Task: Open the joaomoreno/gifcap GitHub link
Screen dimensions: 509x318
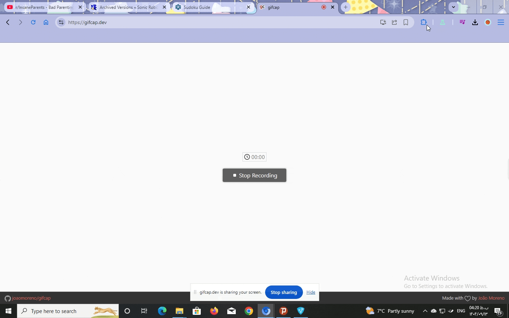Action: pos(28,298)
